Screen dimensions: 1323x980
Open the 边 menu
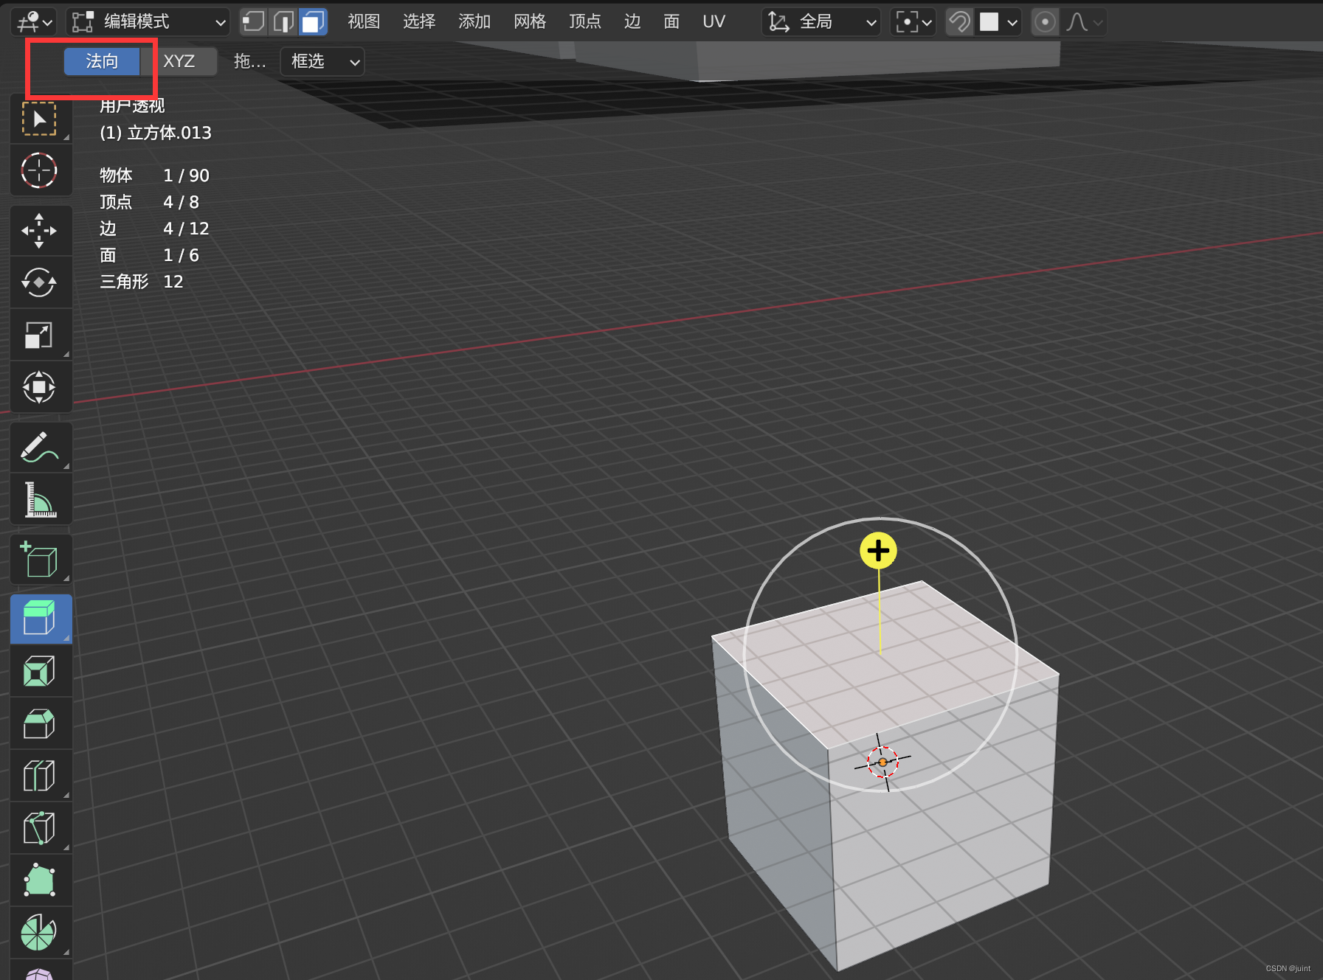click(632, 21)
